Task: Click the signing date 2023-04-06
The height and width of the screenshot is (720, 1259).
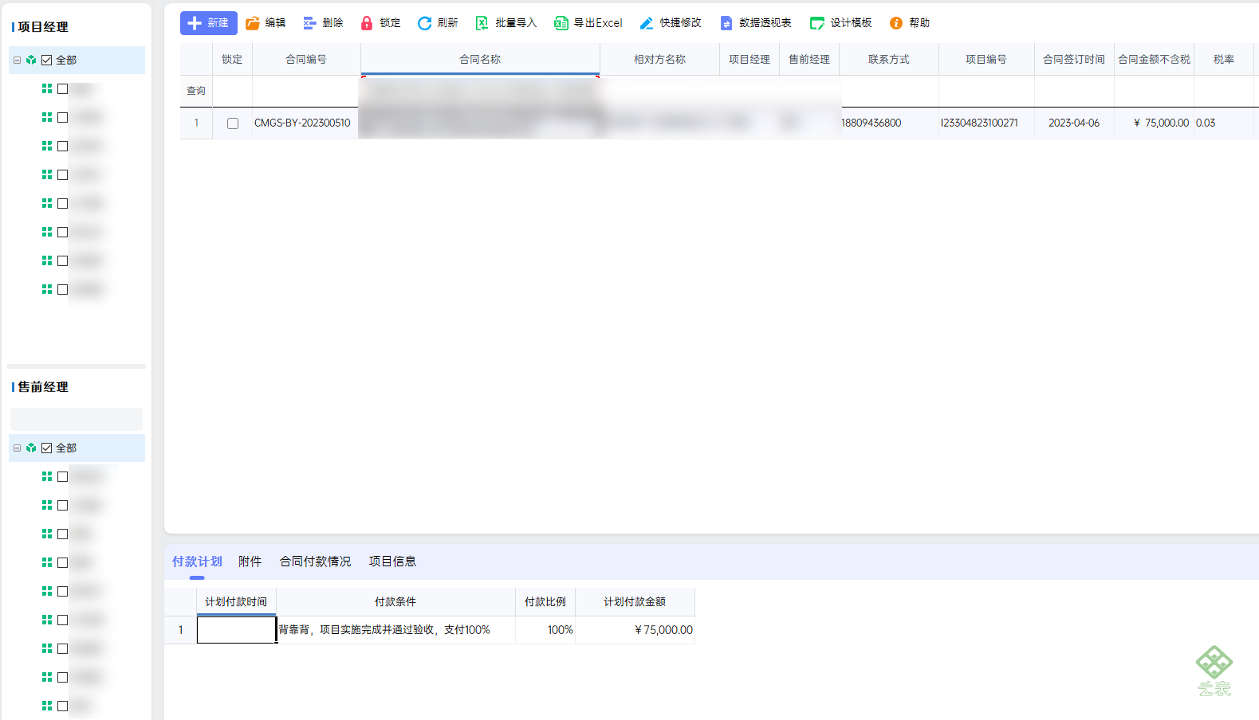Action: click(x=1074, y=123)
